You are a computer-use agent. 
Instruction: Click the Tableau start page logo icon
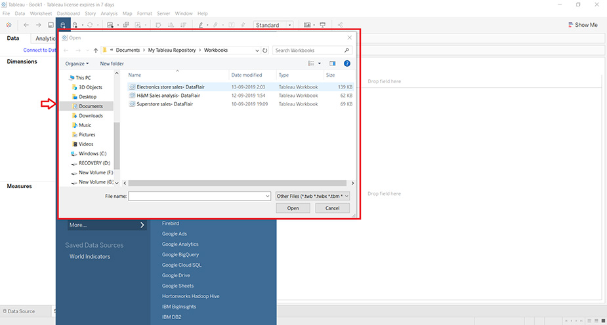point(9,25)
